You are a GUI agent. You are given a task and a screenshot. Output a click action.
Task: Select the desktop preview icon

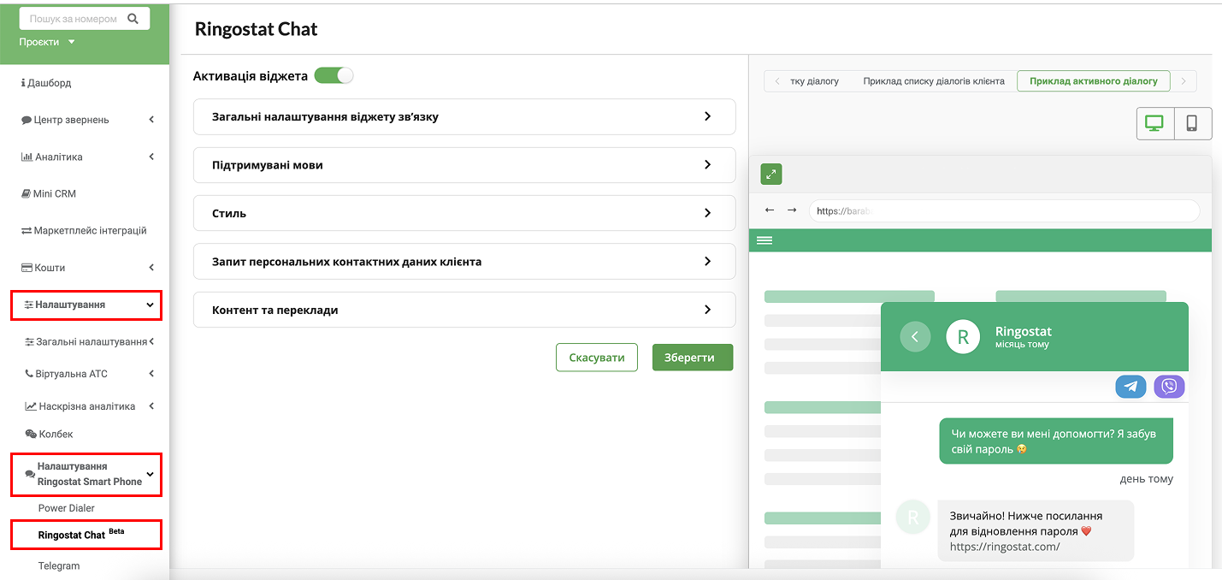1154,123
